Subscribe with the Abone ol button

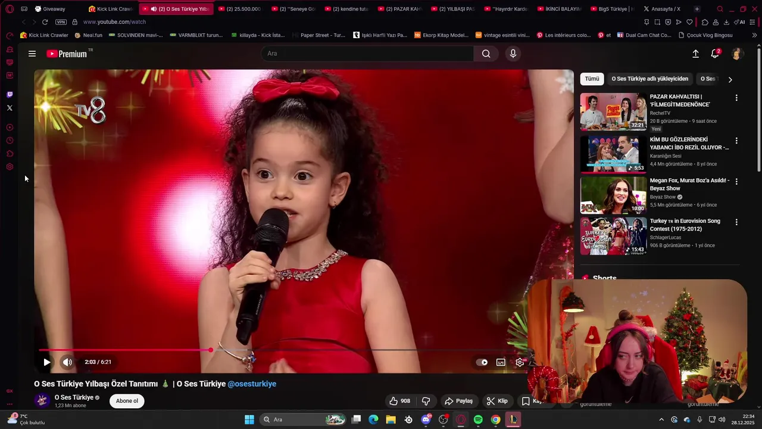[x=127, y=401]
